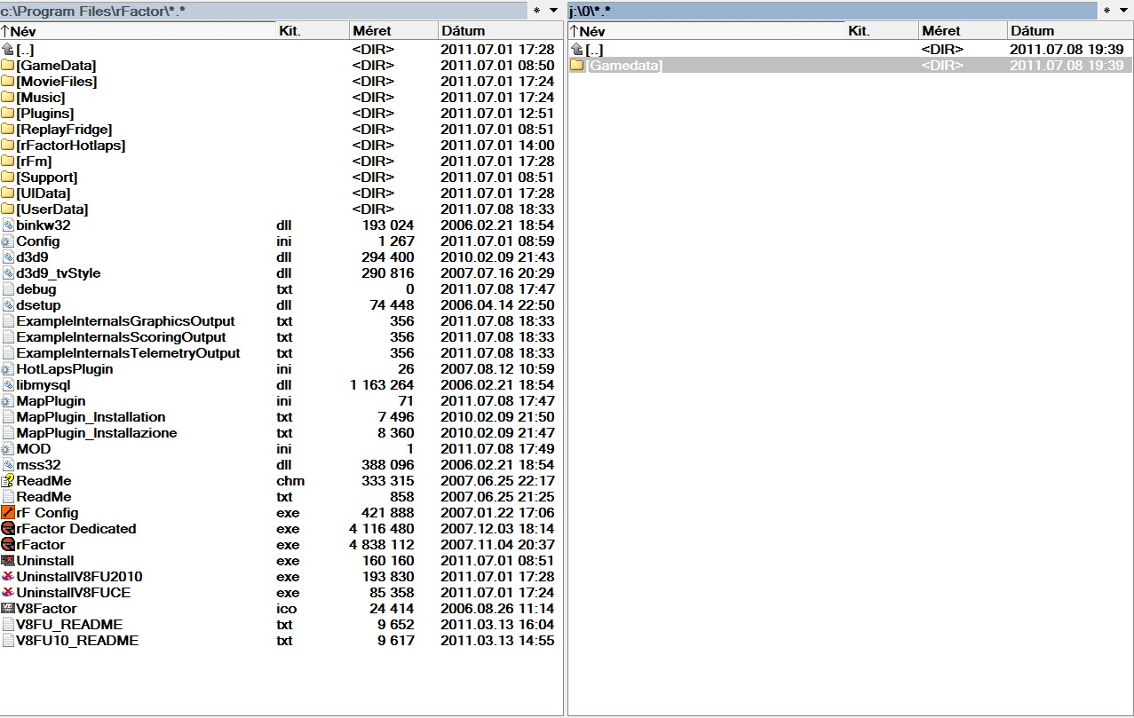Select the MapPlugin_Installation file name
This screenshot has width=1134, height=718.
point(91,417)
